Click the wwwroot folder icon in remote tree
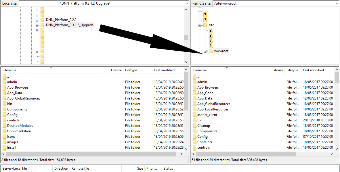 coord(211,51)
